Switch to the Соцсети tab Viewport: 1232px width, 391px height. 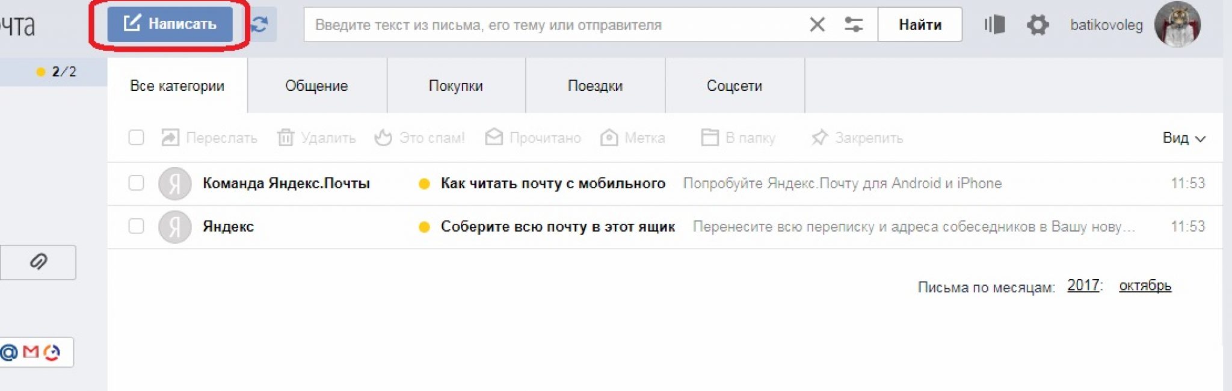click(x=735, y=86)
